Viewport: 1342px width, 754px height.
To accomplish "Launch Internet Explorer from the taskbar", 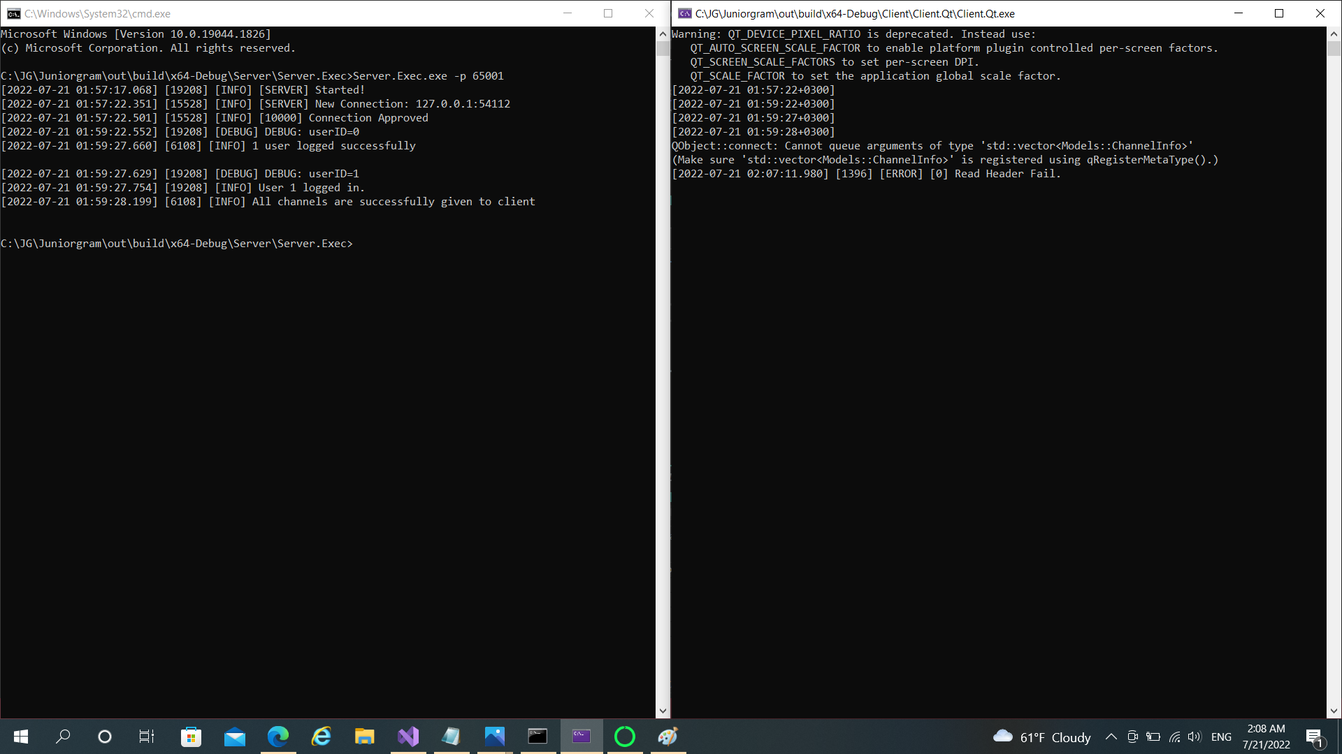I will pos(322,737).
